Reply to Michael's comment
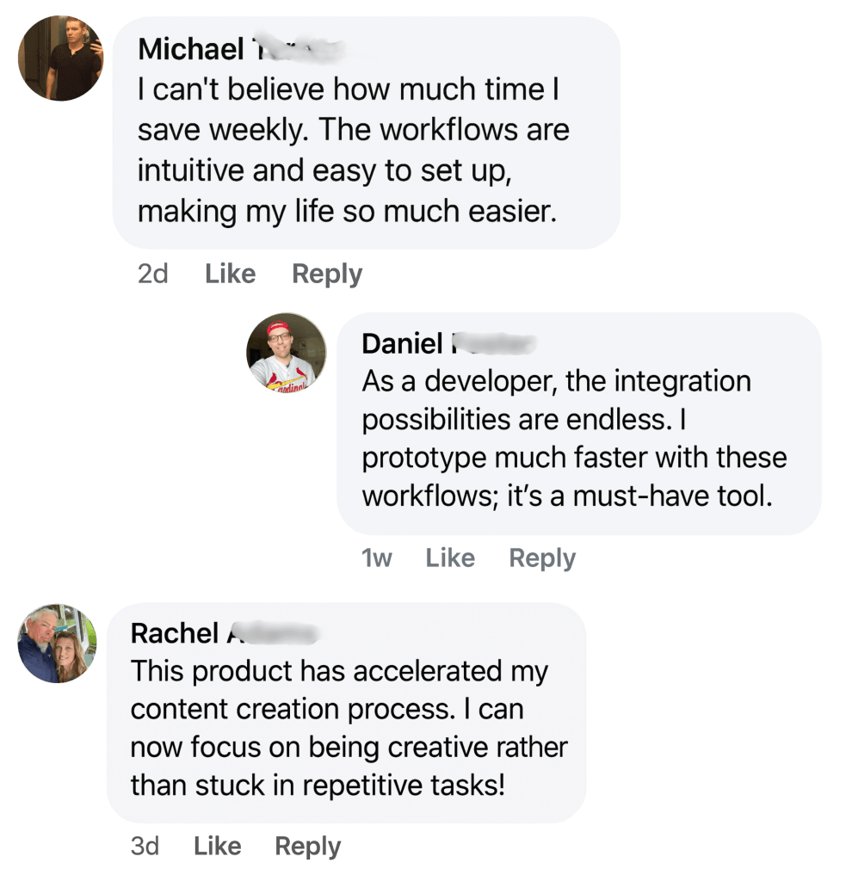This screenshot has width=846, height=881. 327,274
